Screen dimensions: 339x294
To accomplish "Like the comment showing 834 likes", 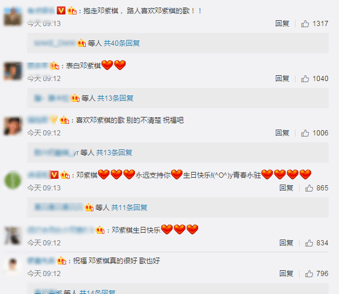I will pyautogui.click(x=309, y=243).
